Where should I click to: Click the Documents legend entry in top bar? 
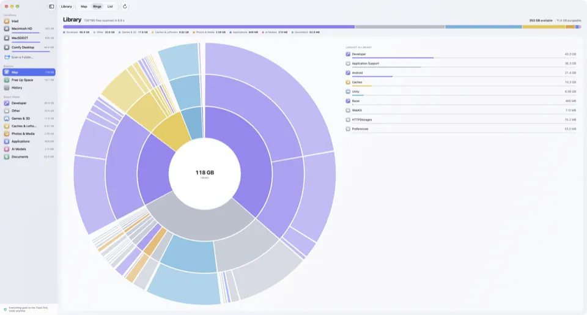coord(306,32)
